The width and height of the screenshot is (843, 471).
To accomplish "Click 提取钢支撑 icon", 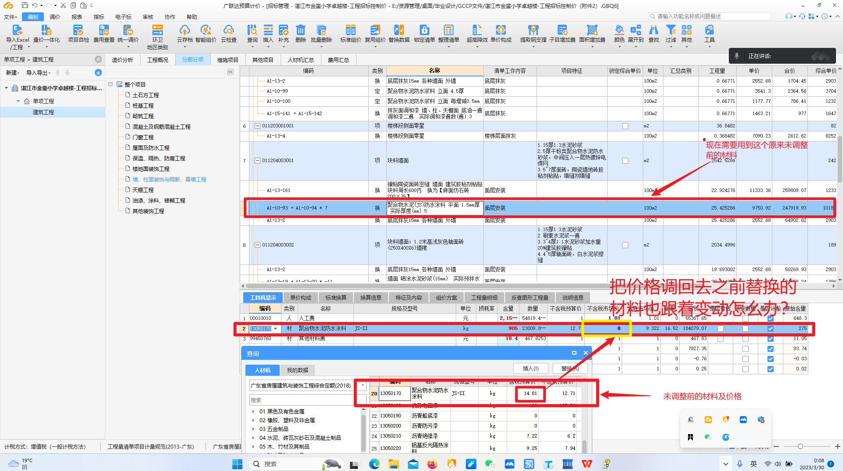I will [533, 33].
